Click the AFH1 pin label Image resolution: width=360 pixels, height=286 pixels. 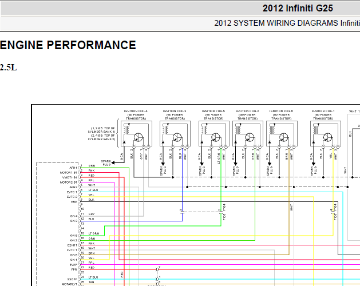click(73, 168)
